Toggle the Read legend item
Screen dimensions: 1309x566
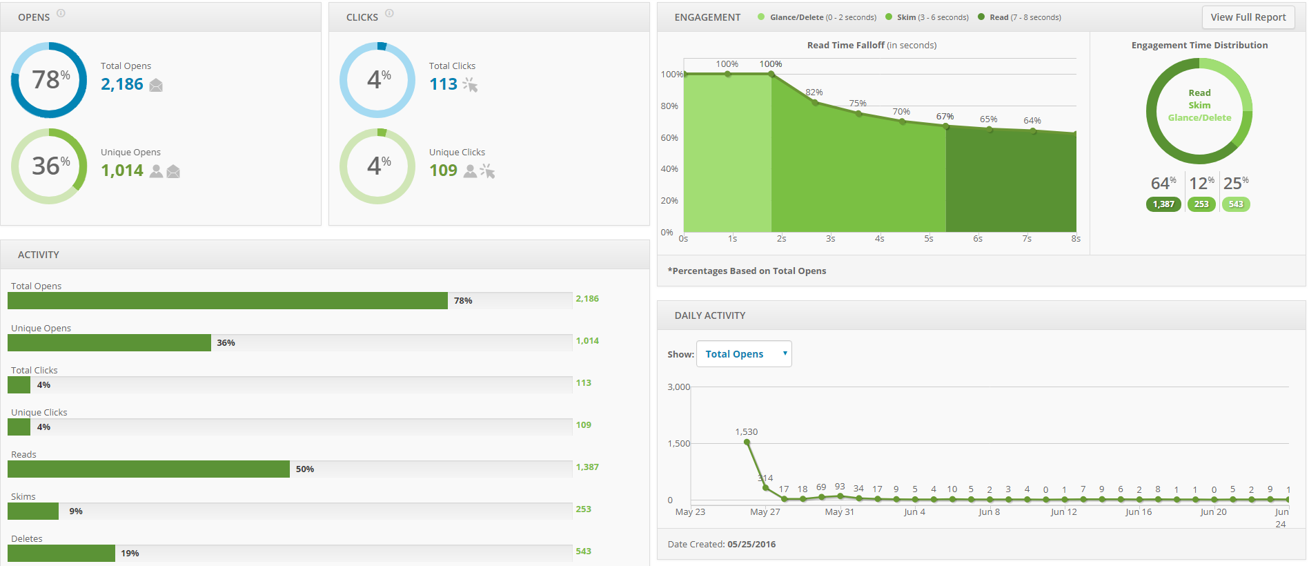pos(1019,17)
